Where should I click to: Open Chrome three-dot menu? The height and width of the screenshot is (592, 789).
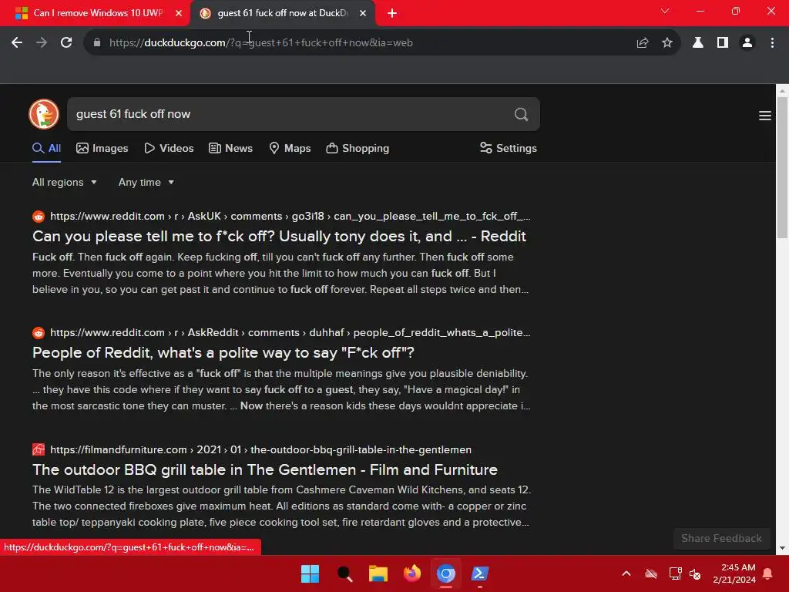(x=772, y=43)
